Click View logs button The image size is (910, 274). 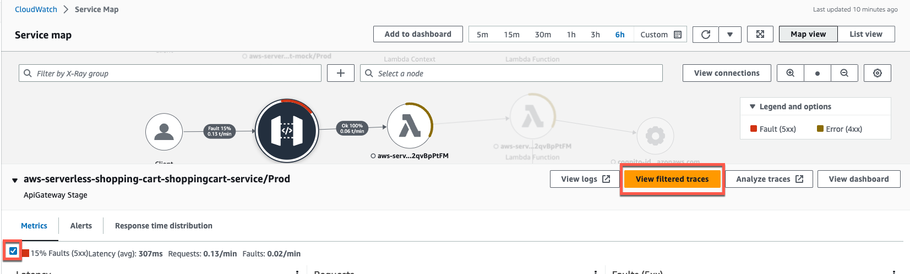pos(585,179)
